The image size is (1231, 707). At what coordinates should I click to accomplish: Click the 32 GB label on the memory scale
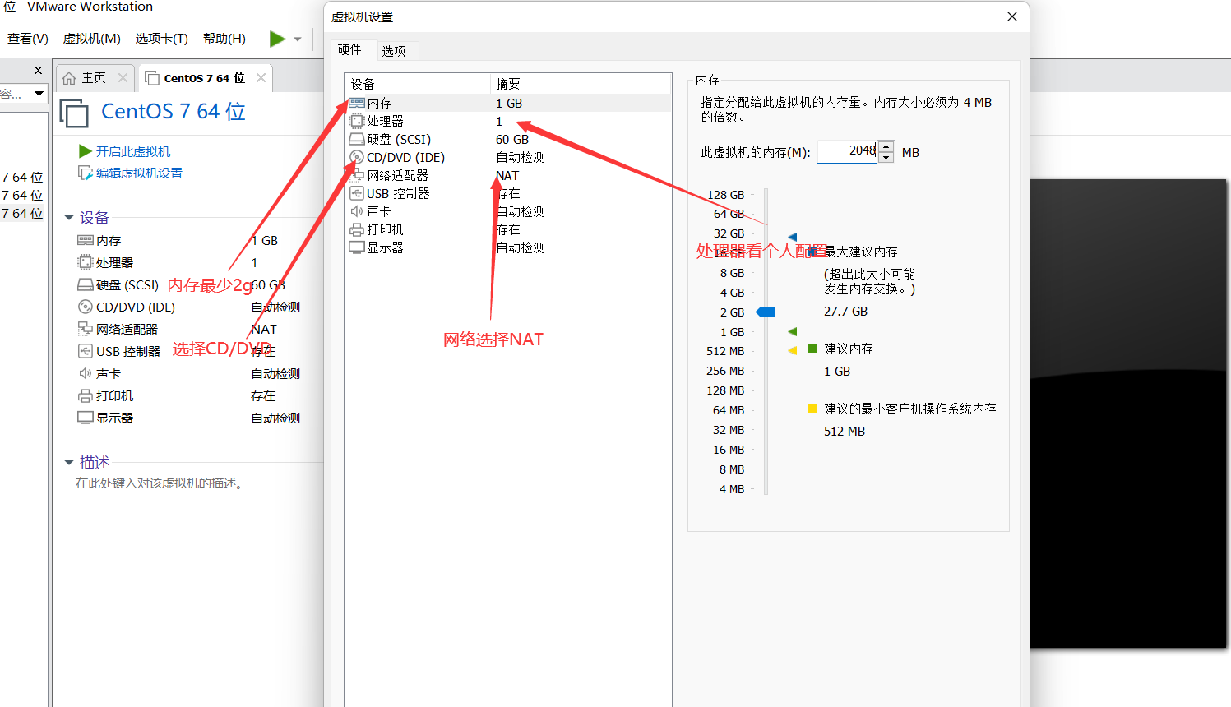pyautogui.click(x=729, y=233)
